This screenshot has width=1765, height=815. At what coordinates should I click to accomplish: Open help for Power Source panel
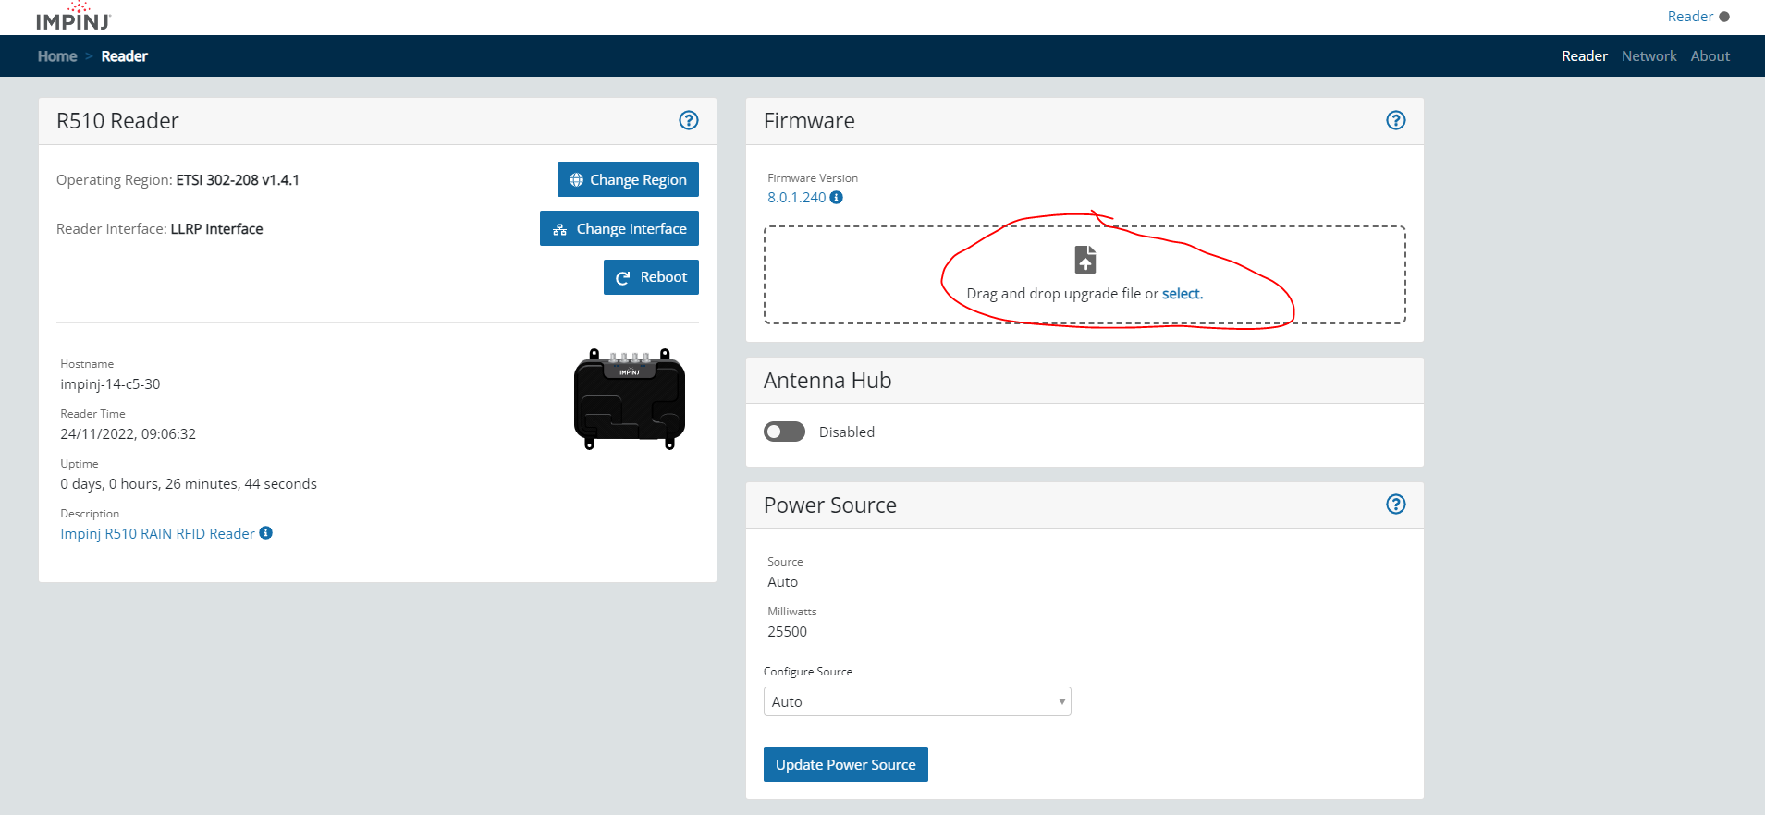(1396, 504)
